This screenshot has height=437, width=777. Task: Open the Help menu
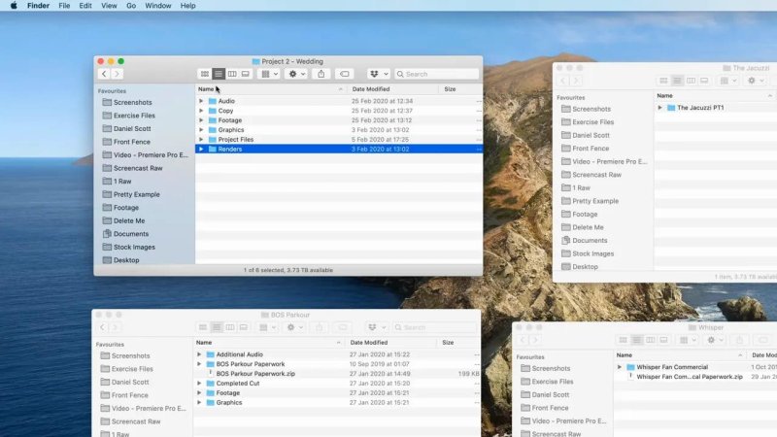(187, 6)
